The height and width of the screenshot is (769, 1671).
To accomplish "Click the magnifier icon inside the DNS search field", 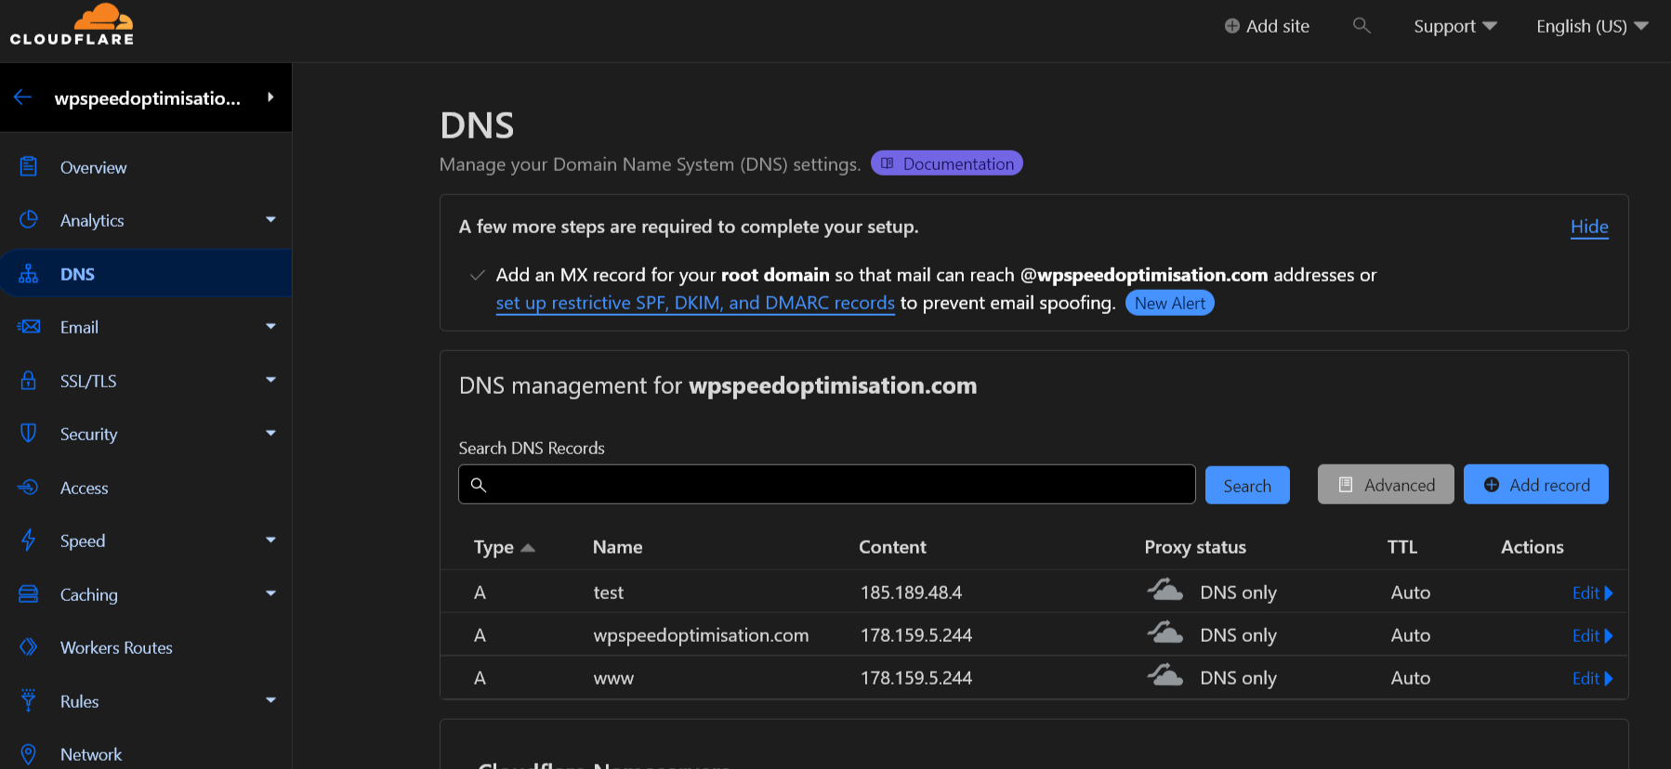I will coord(479,485).
